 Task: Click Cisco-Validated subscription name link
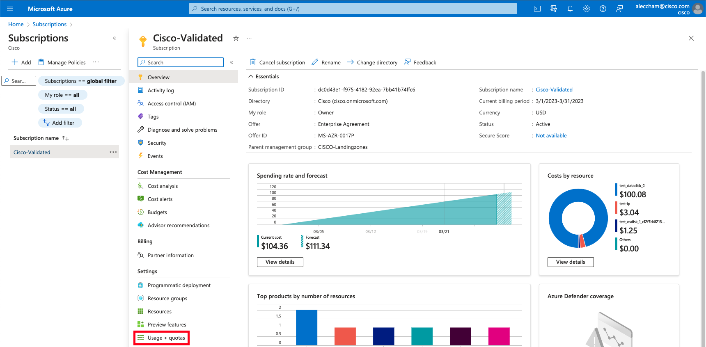coord(554,89)
